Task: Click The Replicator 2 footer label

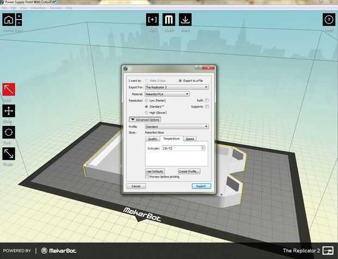Action: [301, 251]
